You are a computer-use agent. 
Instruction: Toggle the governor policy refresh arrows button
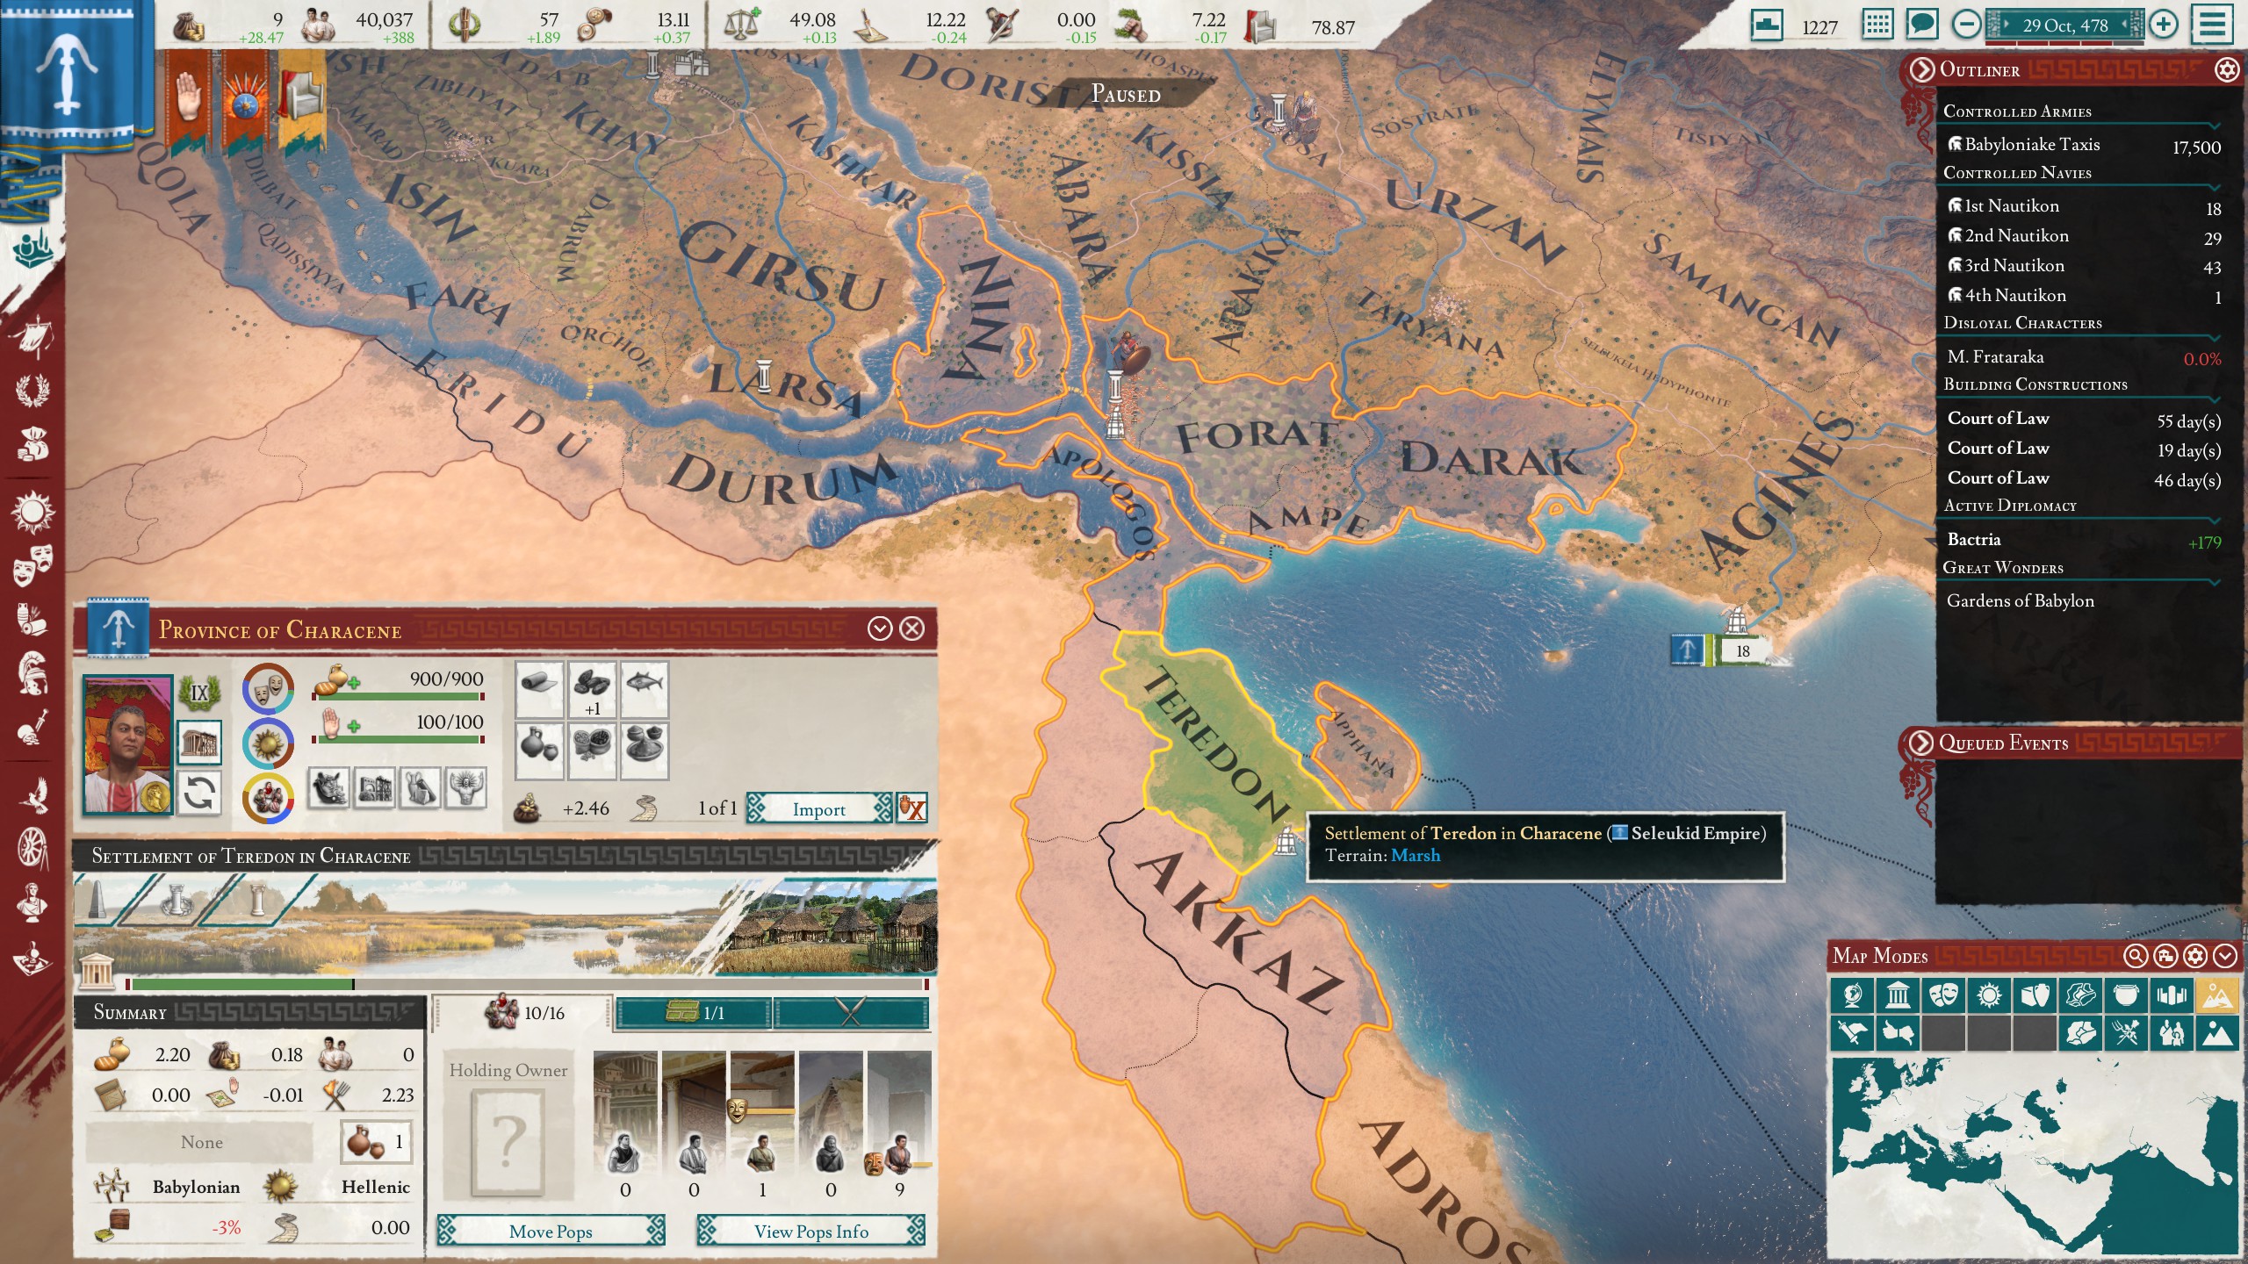point(198,794)
